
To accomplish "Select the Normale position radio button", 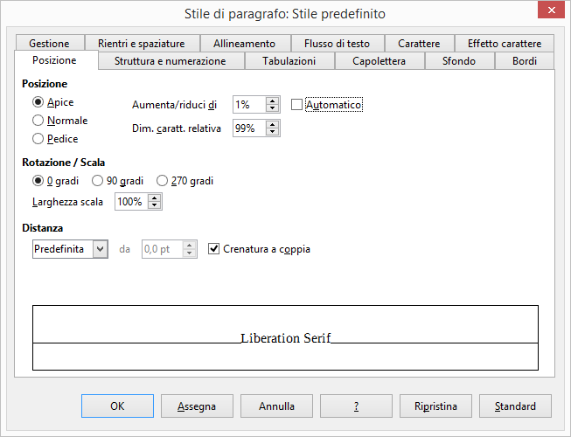I will tap(38, 121).
